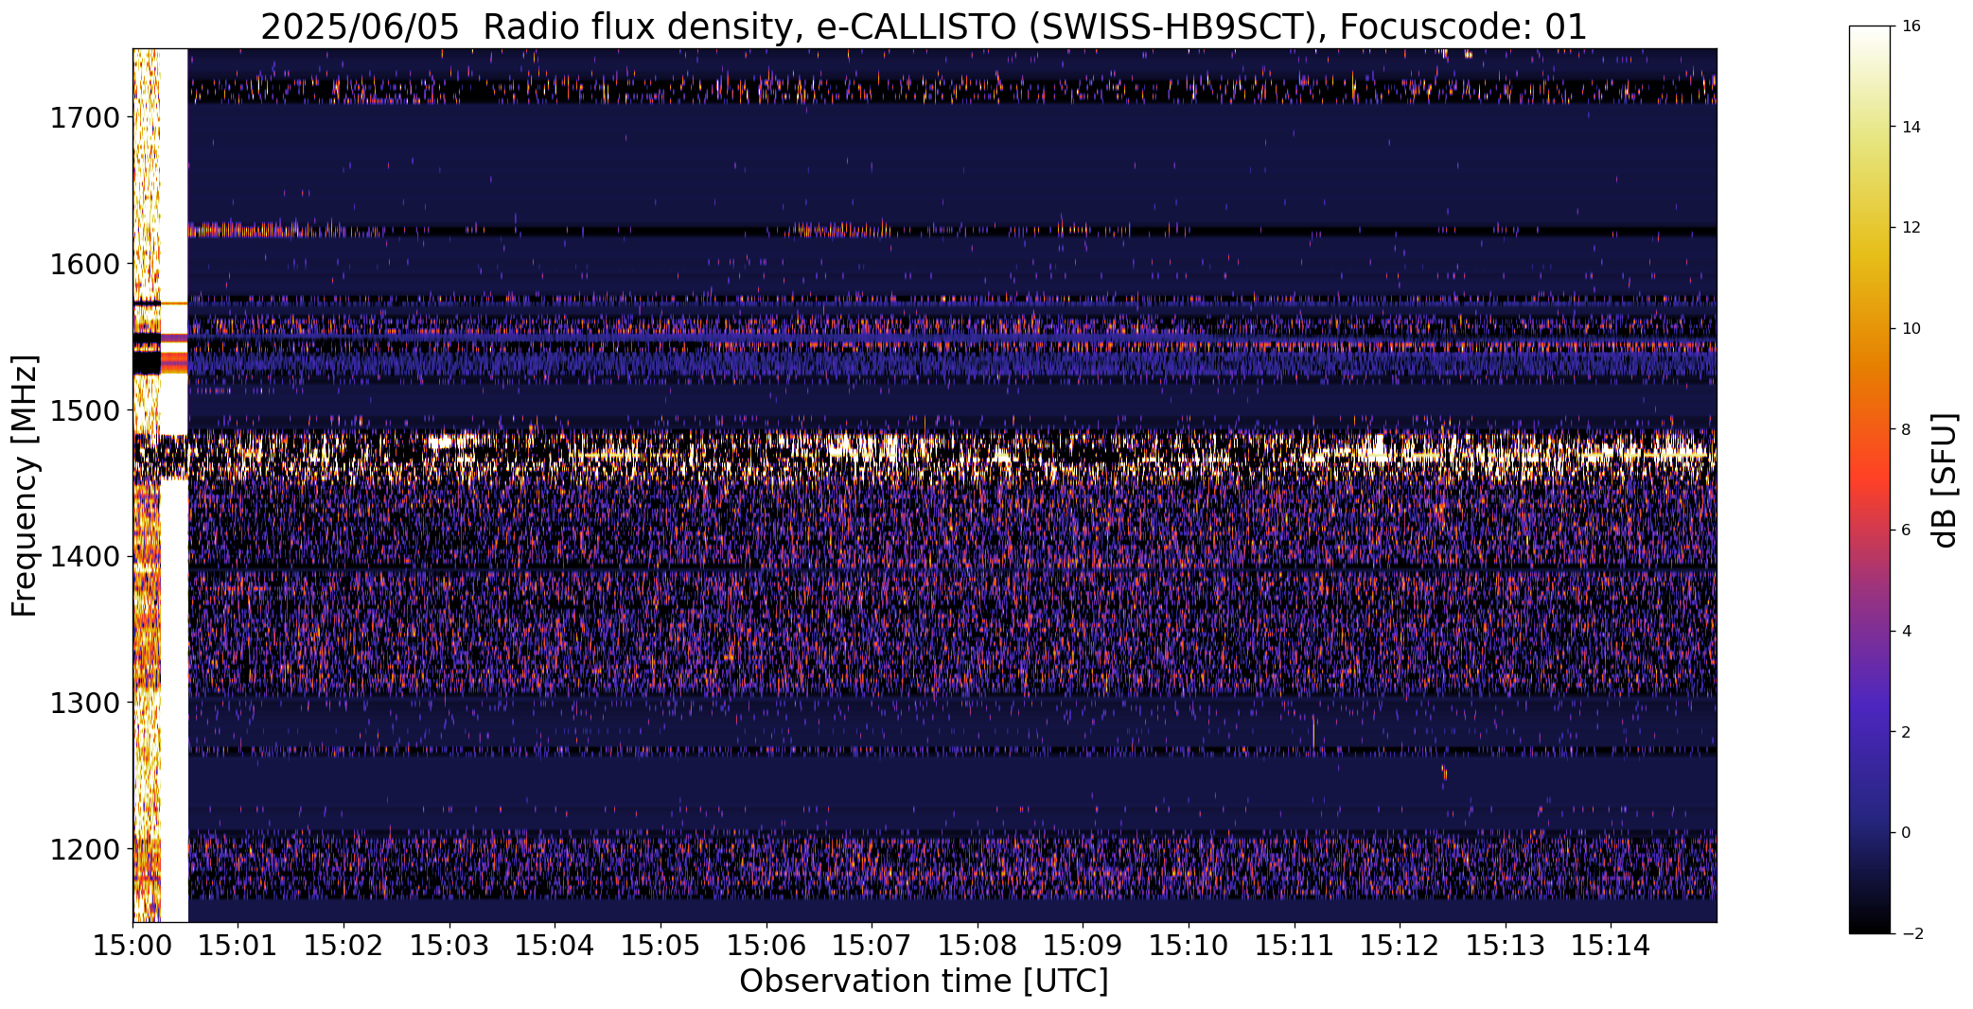Click the 1500 frequency tick label

point(84,410)
